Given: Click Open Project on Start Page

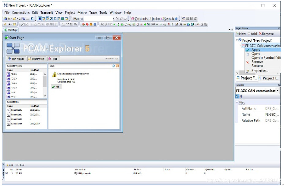Looking at the screenshot, I should (x=36, y=59).
